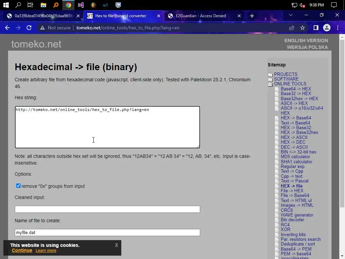The image size is (345, 259).
Task: Click inside the Hex string textarea
Action: [x=107, y=127]
